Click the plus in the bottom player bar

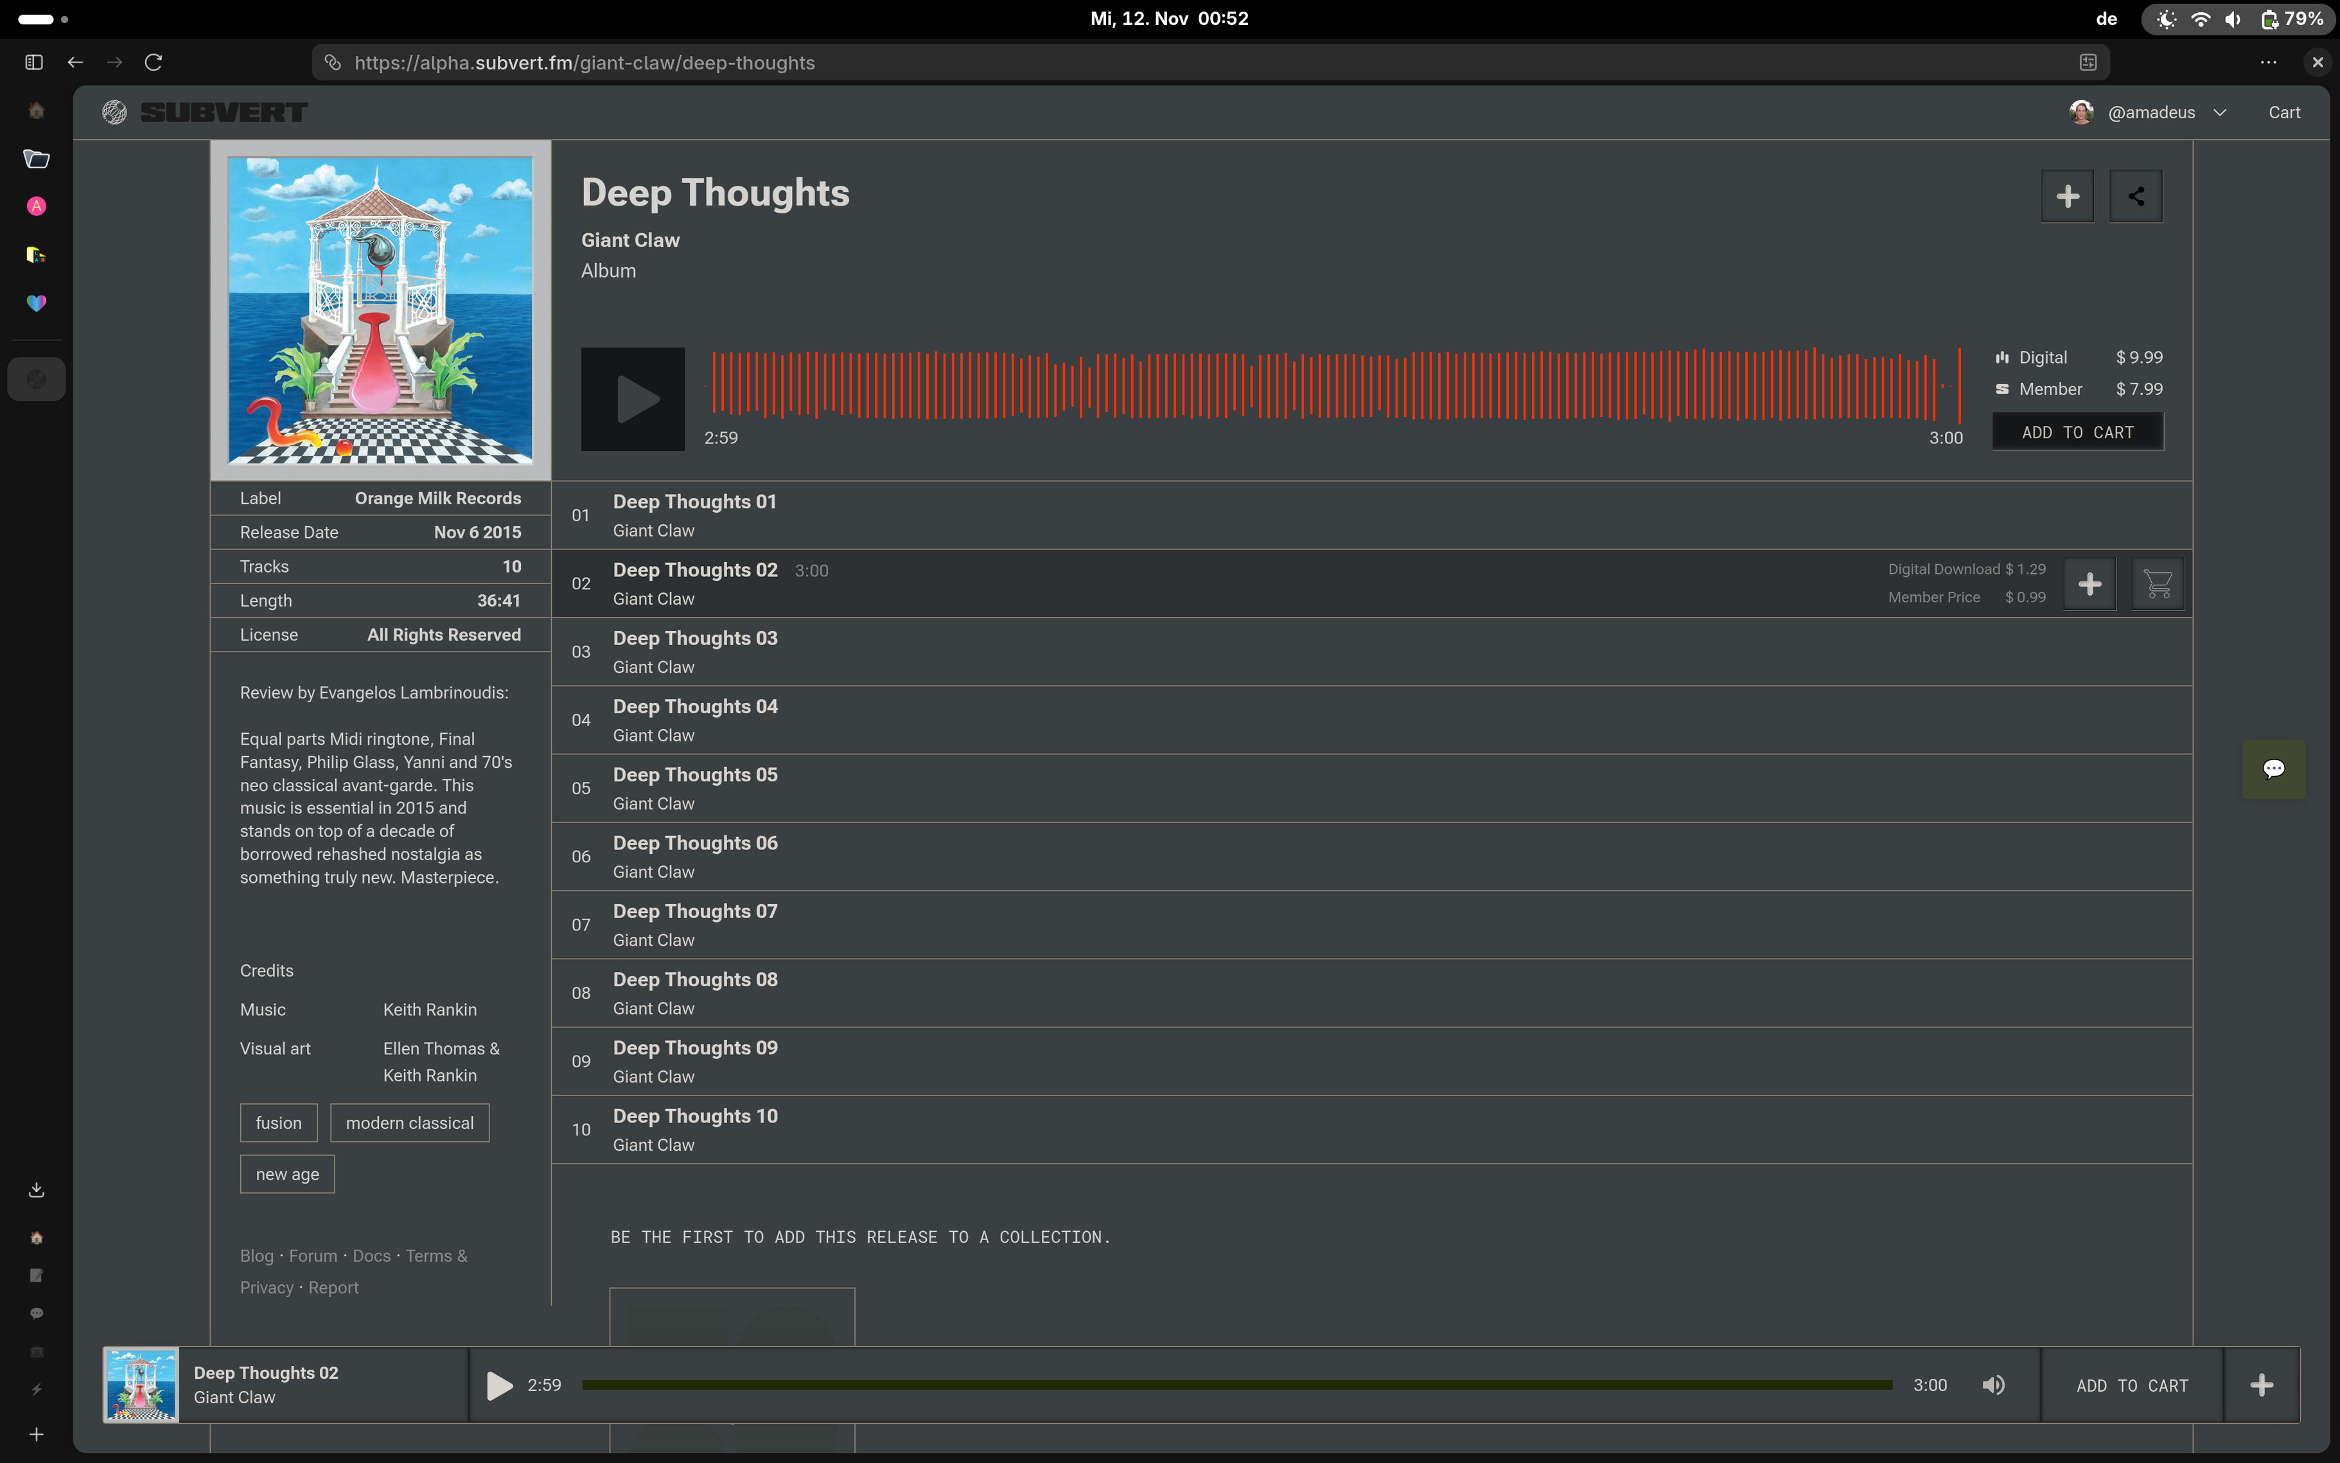coord(2261,1385)
